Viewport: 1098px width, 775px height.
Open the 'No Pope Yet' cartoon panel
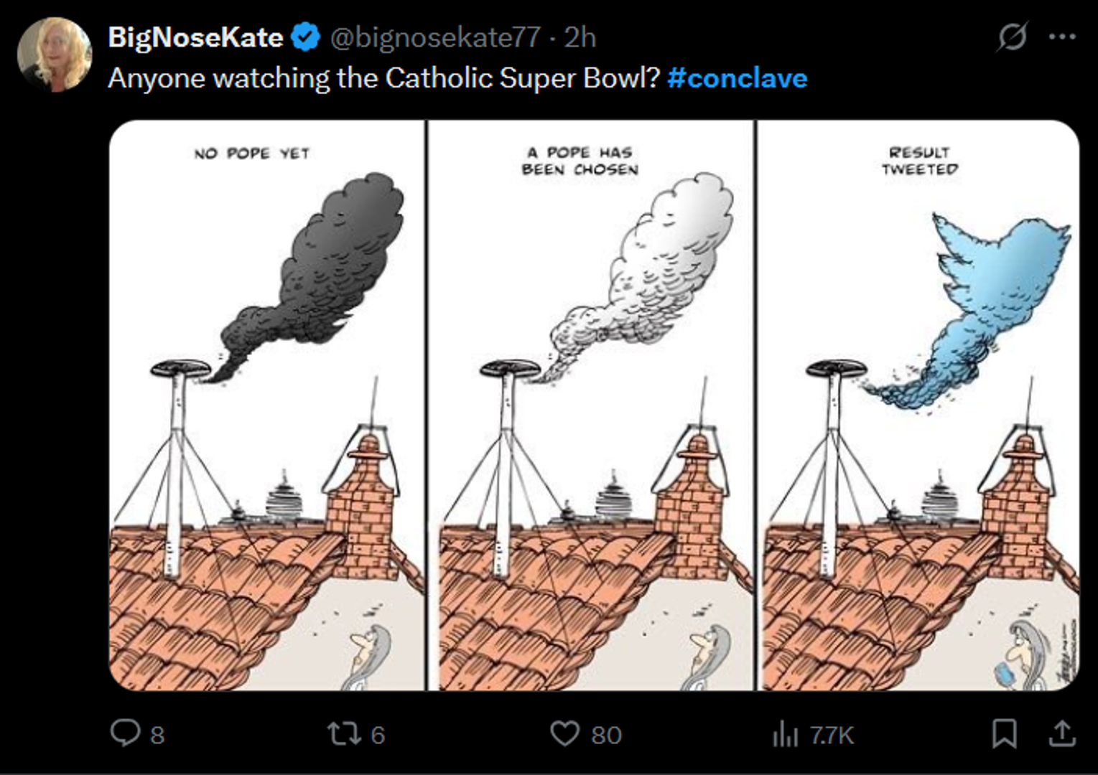267,405
